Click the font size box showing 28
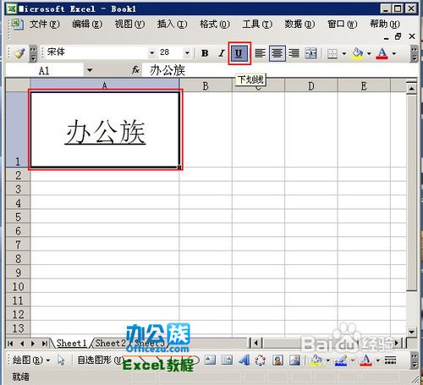The height and width of the screenshot is (385, 423). pos(170,52)
